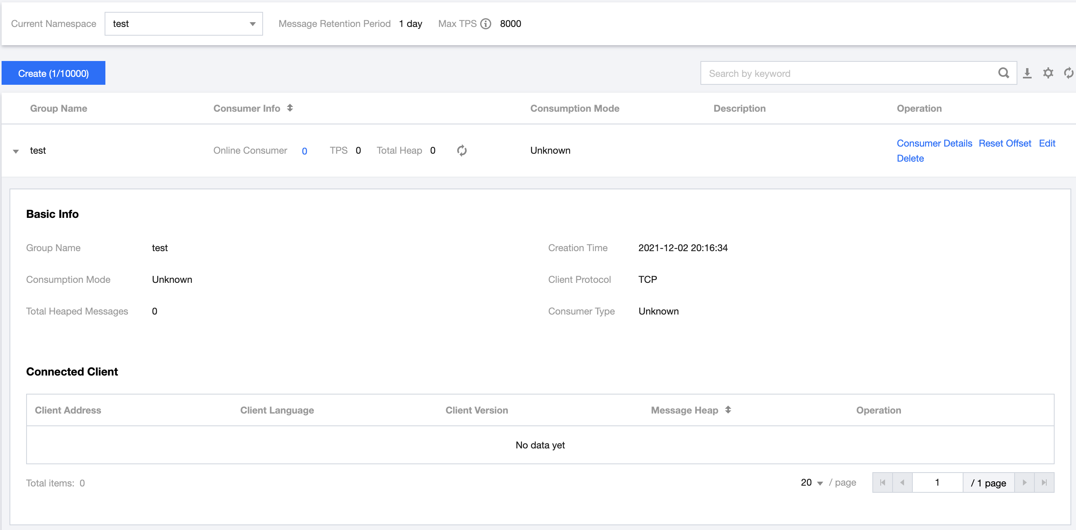Image resolution: width=1076 pixels, height=530 pixels.
Task: Click the Connected Client heading
Action: click(72, 372)
